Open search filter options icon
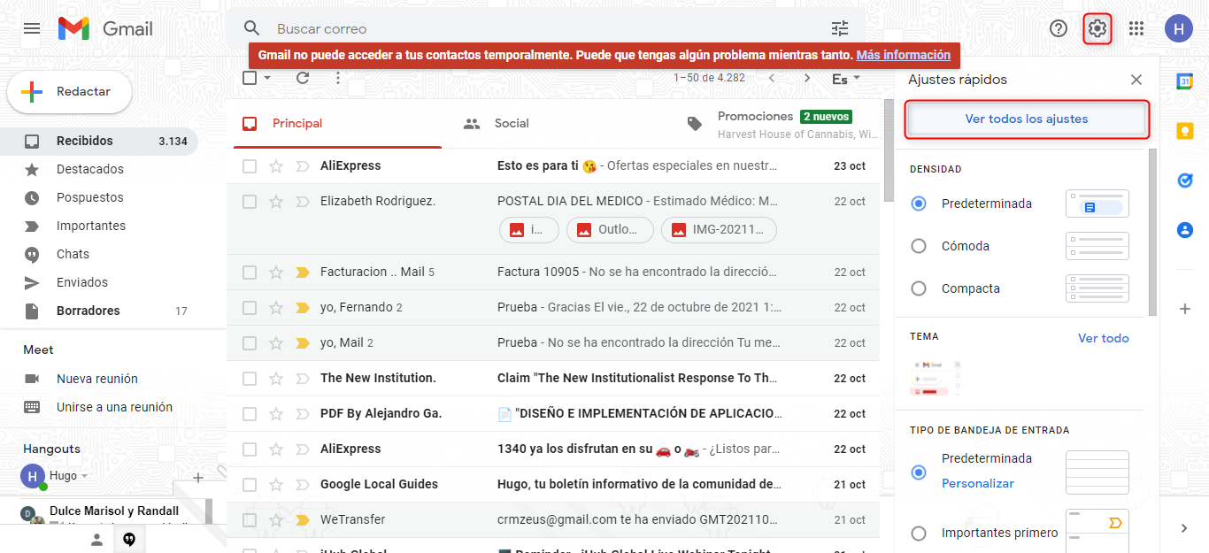This screenshot has height=553, width=1209. tap(839, 28)
